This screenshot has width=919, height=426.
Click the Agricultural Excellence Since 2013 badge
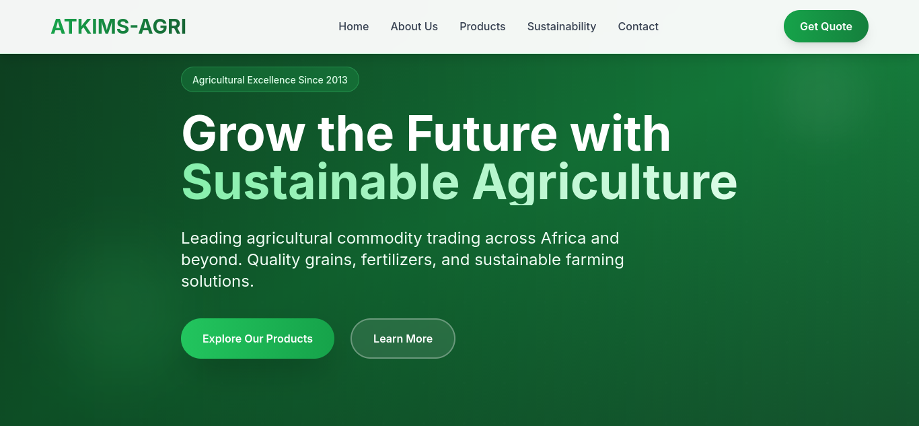(x=270, y=79)
